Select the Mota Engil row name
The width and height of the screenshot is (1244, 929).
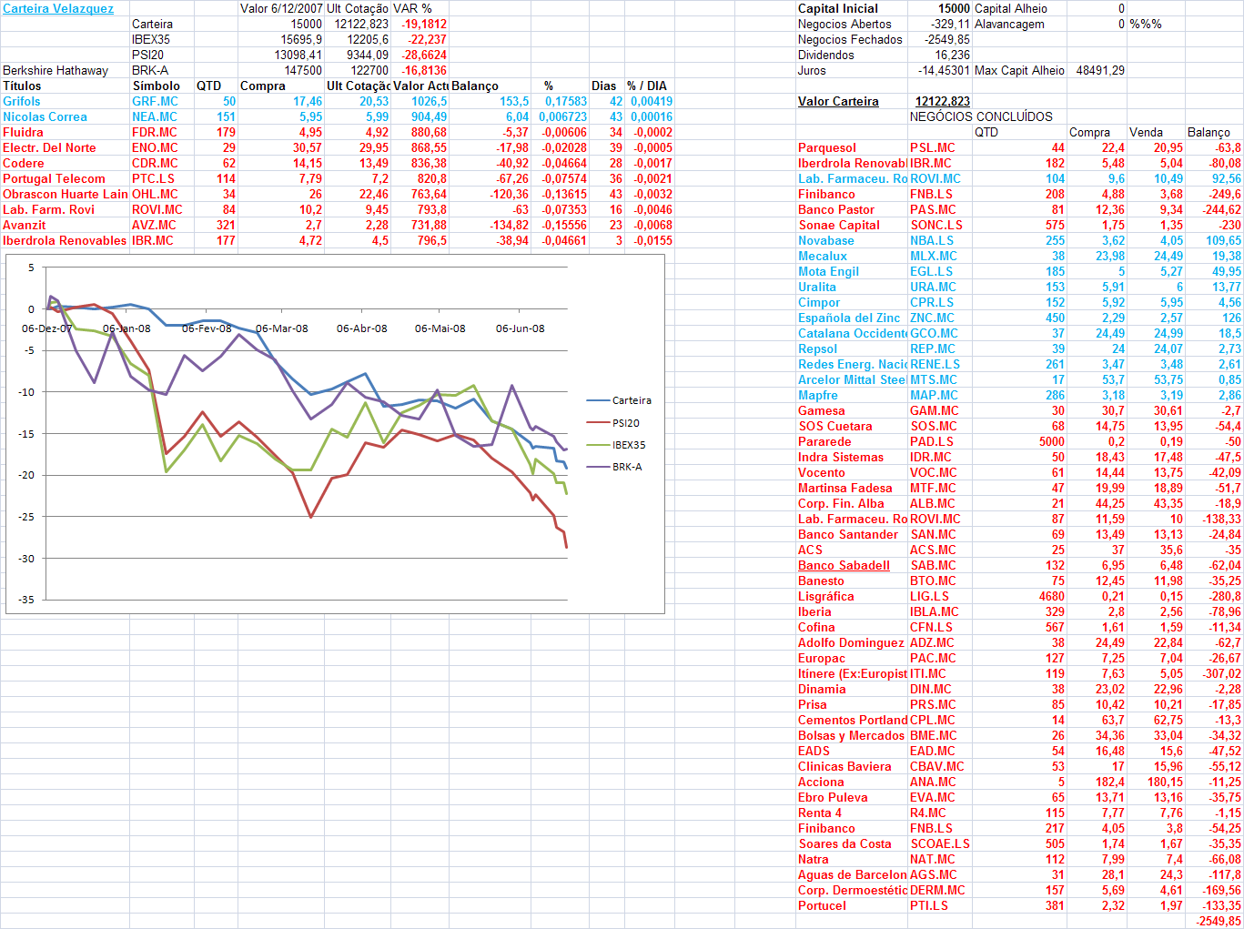point(829,272)
